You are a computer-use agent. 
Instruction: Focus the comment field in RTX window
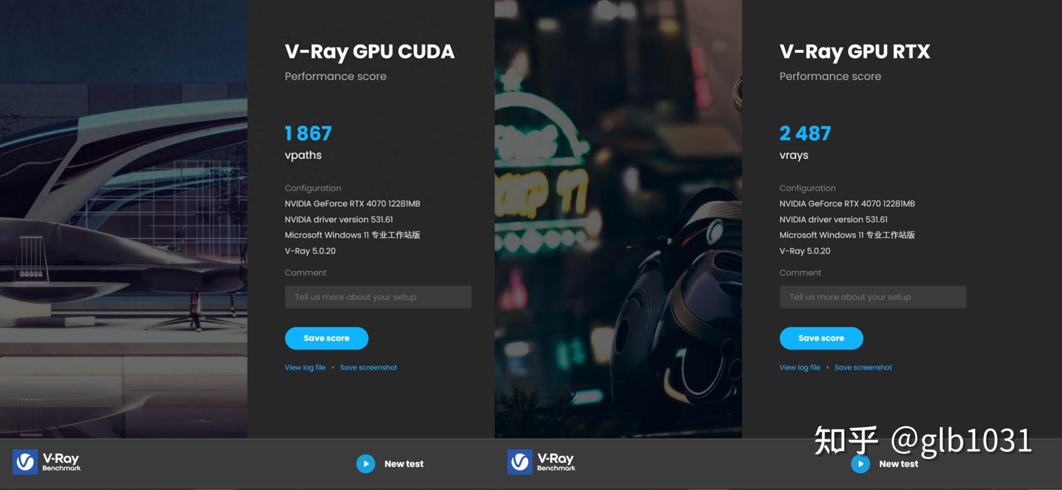[873, 297]
